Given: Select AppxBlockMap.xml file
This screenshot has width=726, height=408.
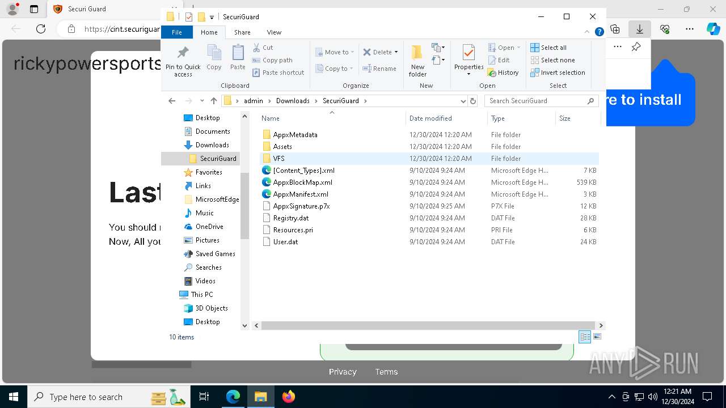Looking at the screenshot, I should [429, 182].
